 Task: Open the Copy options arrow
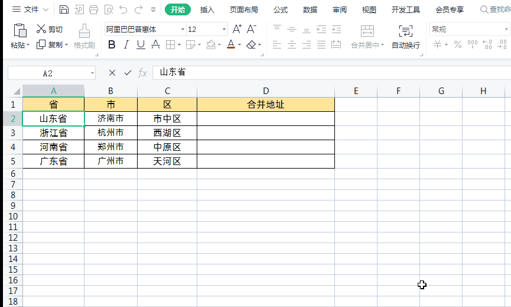(x=67, y=44)
